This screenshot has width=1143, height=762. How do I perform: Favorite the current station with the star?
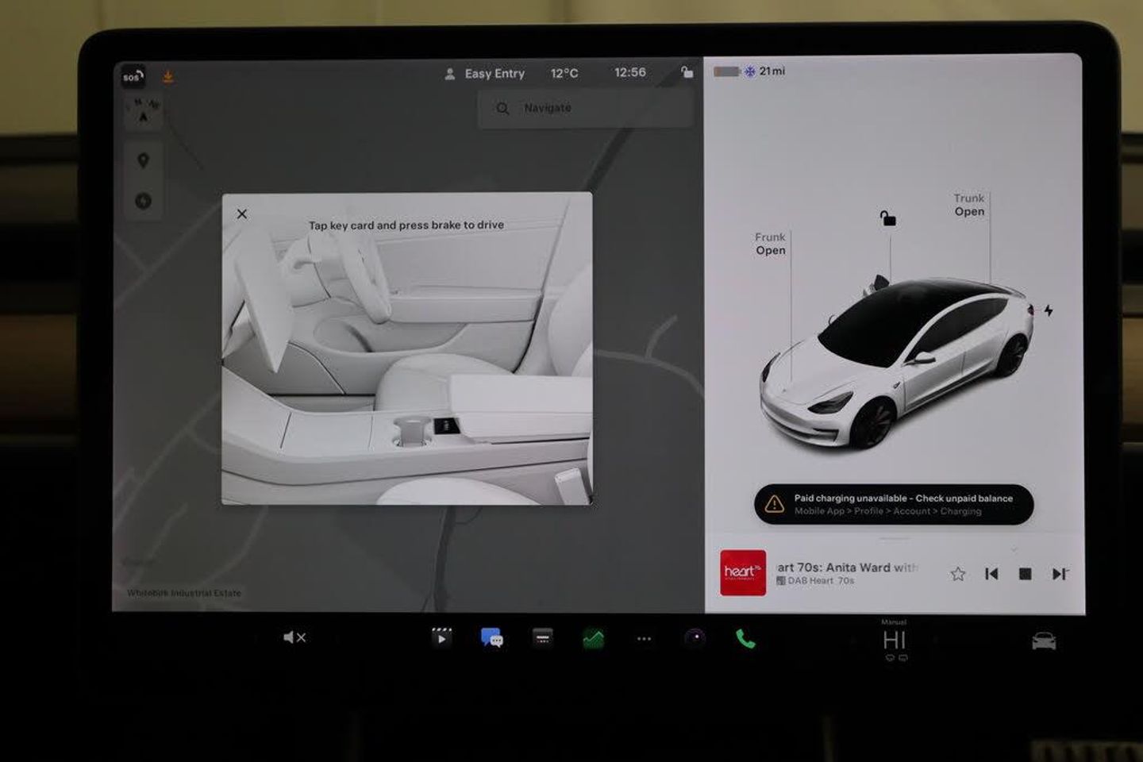(957, 574)
